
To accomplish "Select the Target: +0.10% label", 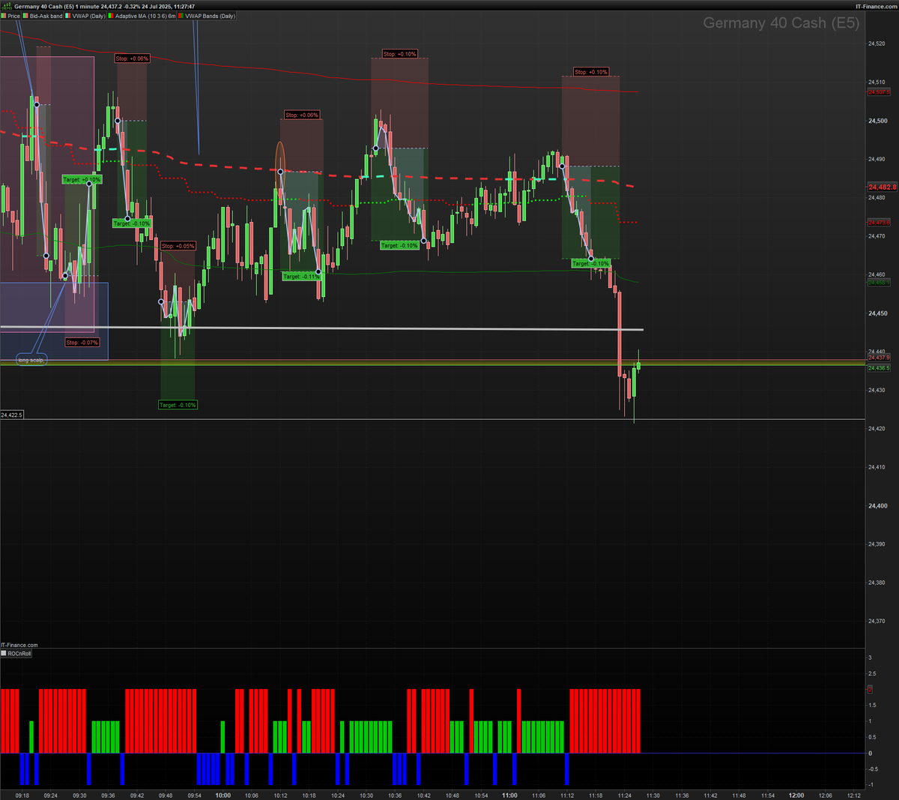I will click(82, 180).
